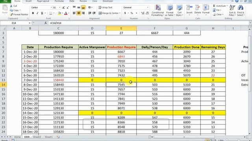Click the font color A swatch
The width and height of the screenshot is (252, 141).
tap(66, 13)
